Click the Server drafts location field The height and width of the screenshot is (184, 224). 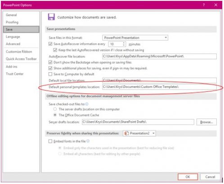(138, 122)
